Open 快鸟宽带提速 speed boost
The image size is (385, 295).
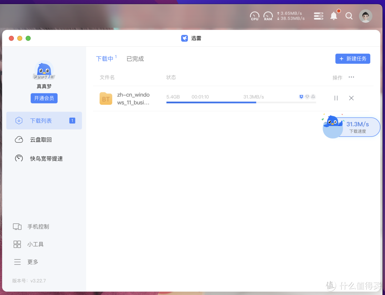pyautogui.click(x=46, y=159)
